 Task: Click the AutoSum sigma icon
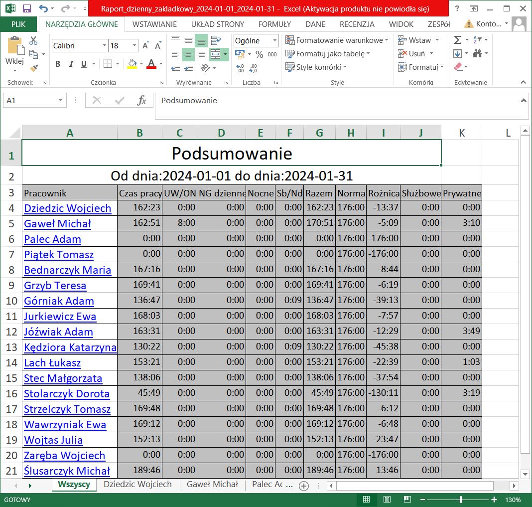[x=458, y=40]
